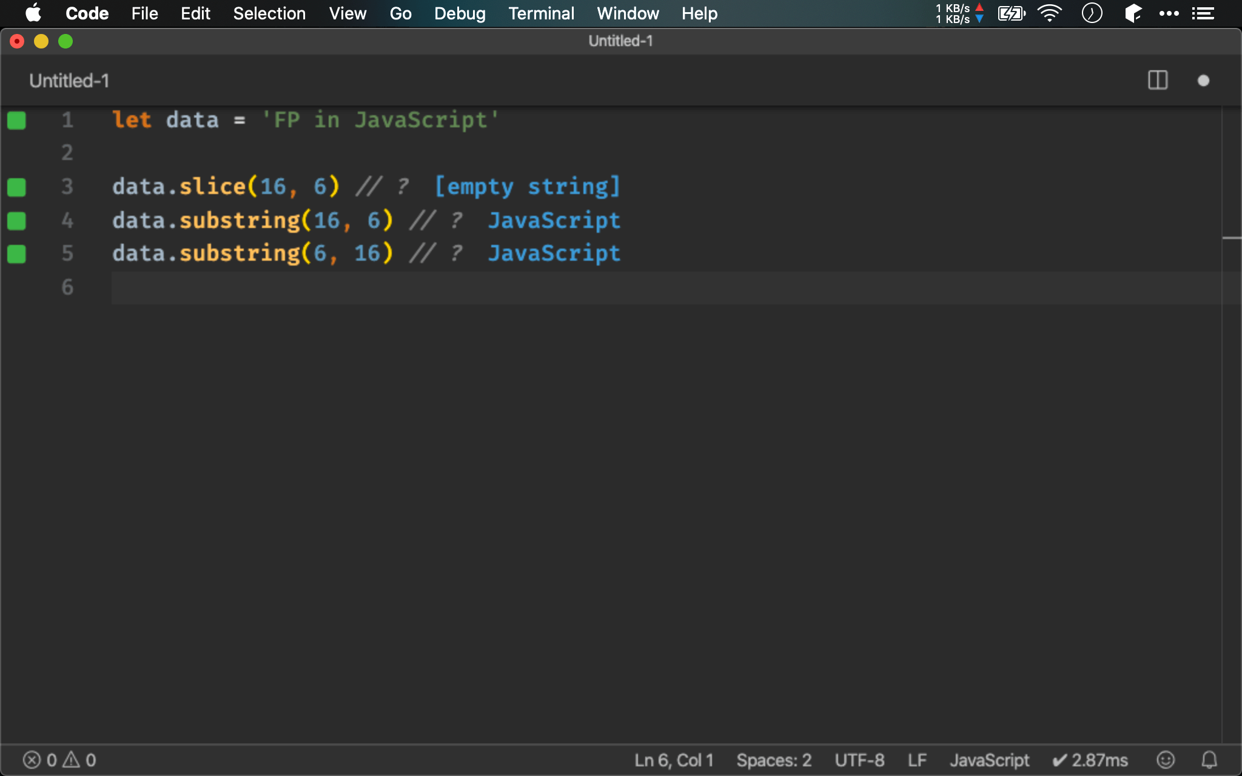1242x776 pixels.
Task: Open the notifications bell icon
Action: [1209, 760]
